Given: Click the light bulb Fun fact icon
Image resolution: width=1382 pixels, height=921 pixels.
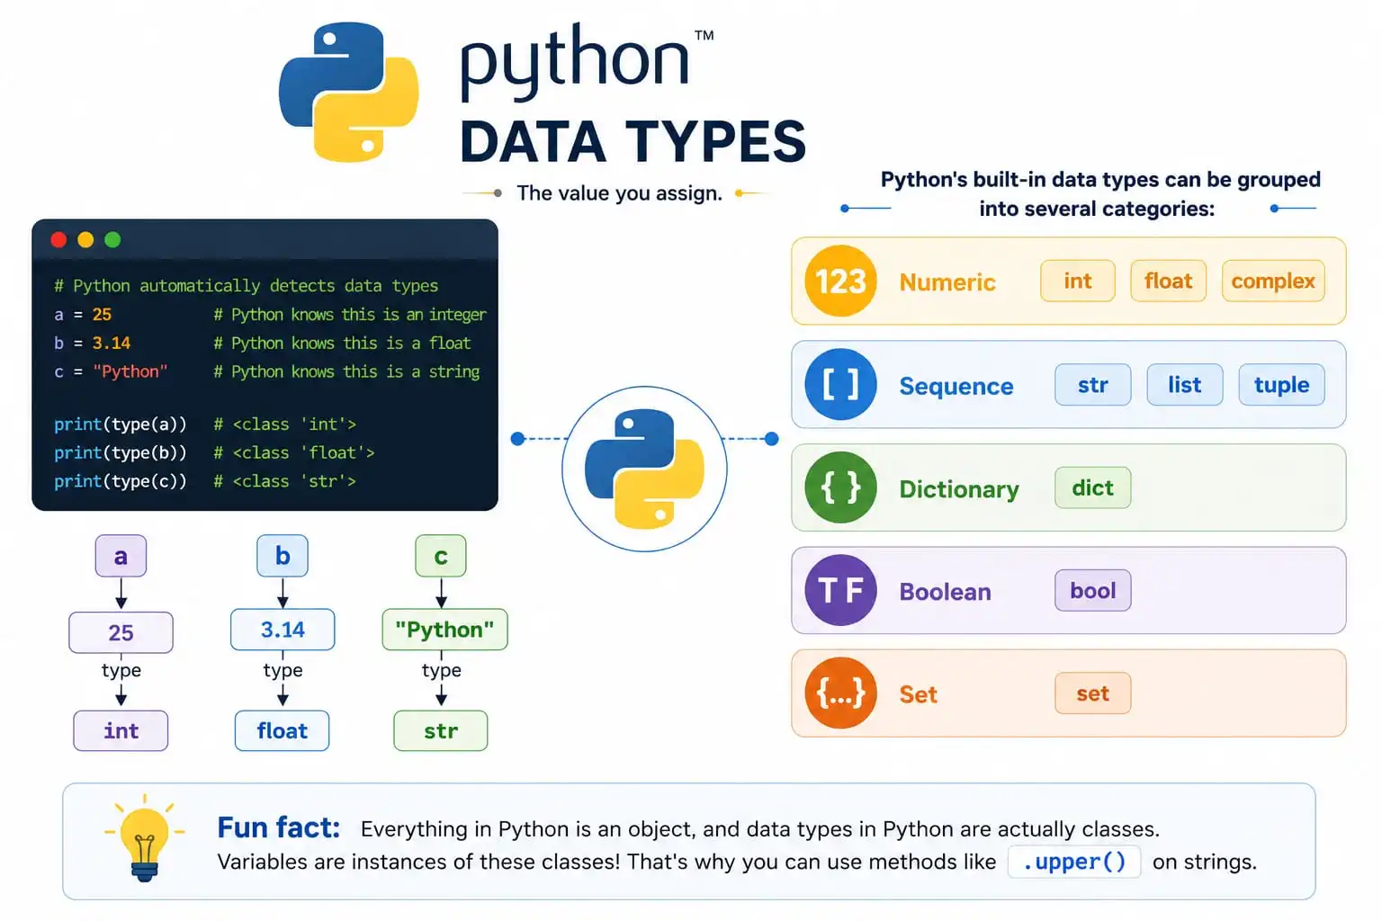Looking at the screenshot, I should coord(144,838).
